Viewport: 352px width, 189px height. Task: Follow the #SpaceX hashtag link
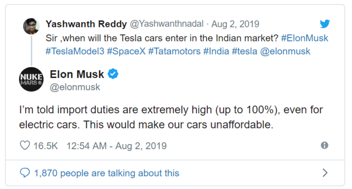pyautogui.click(x=126, y=51)
